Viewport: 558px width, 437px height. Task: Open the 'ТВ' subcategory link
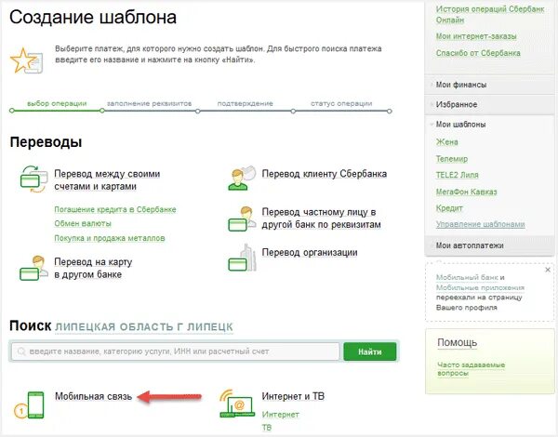tap(267, 428)
